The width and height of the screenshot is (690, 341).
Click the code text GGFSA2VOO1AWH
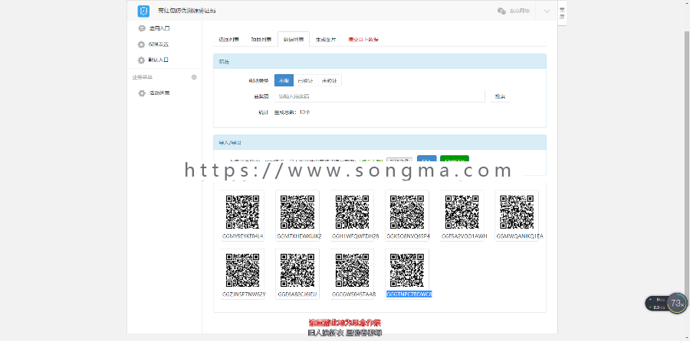[465, 236]
